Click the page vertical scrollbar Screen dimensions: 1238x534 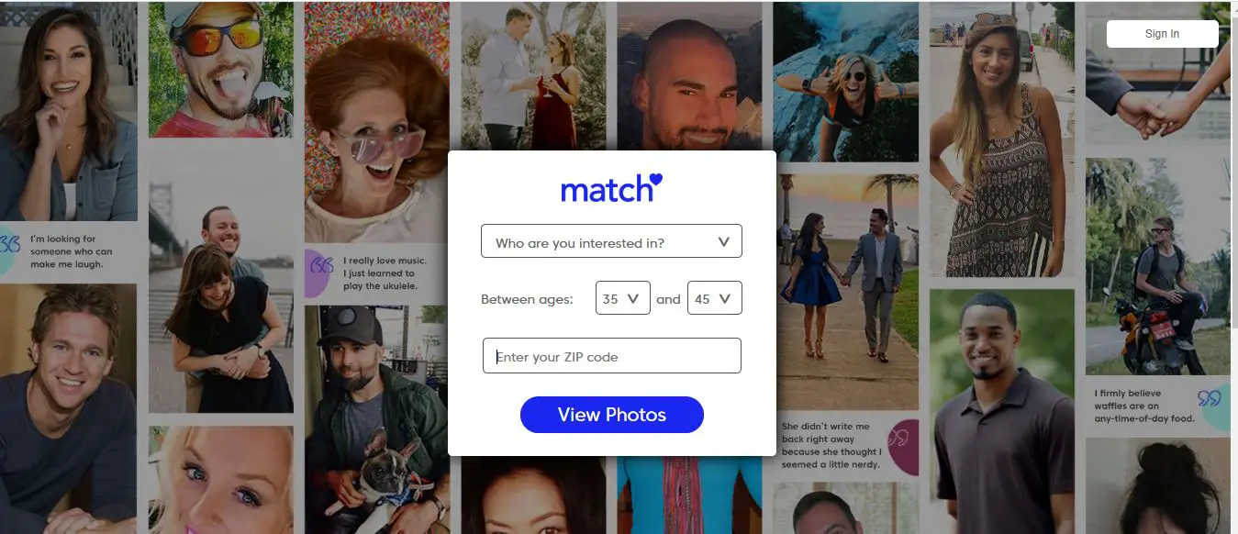pyautogui.click(x=1234, y=165)
